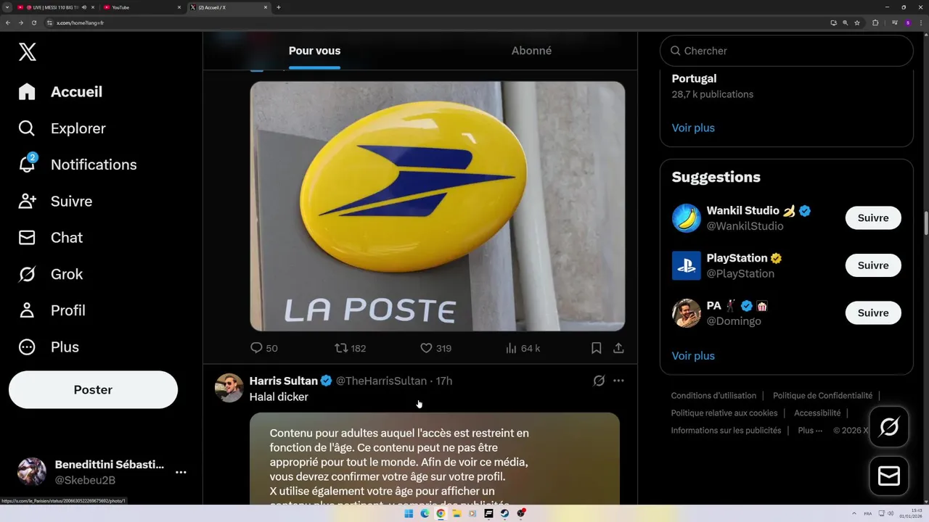This screenshot has width=929, height=522.
Task: Expand the Plus more options menu
Action: 49,347
